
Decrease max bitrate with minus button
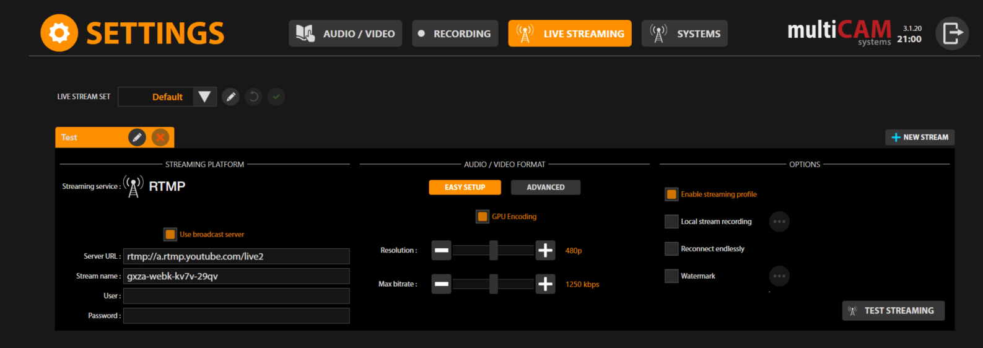coord(442,284)
